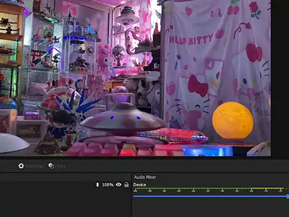Click the green section of the Device audio meter
The height and width of the screenshot is (217, 289).
click(192, 189)
